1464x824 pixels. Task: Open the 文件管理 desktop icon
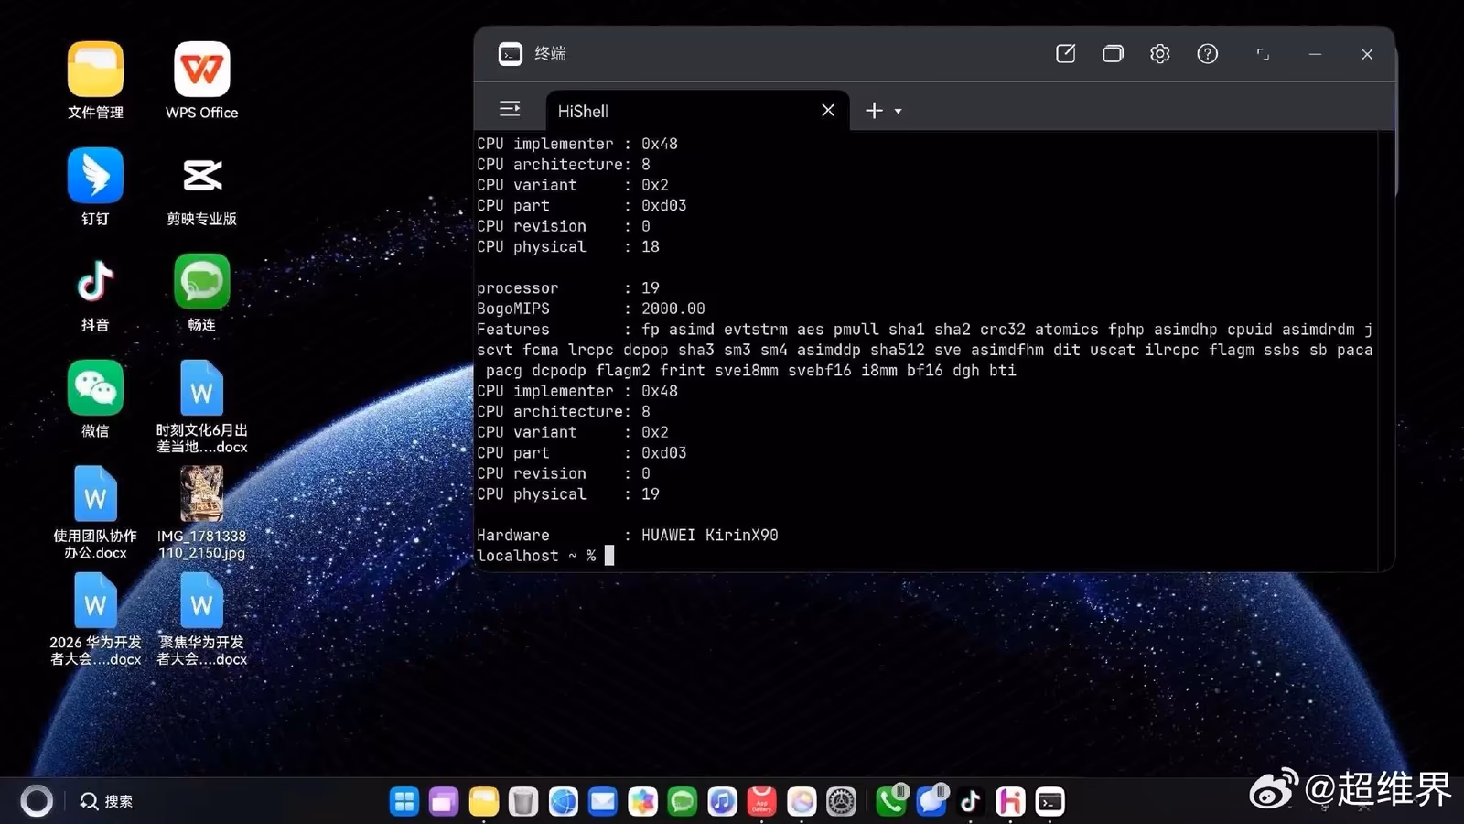point(95,70)
